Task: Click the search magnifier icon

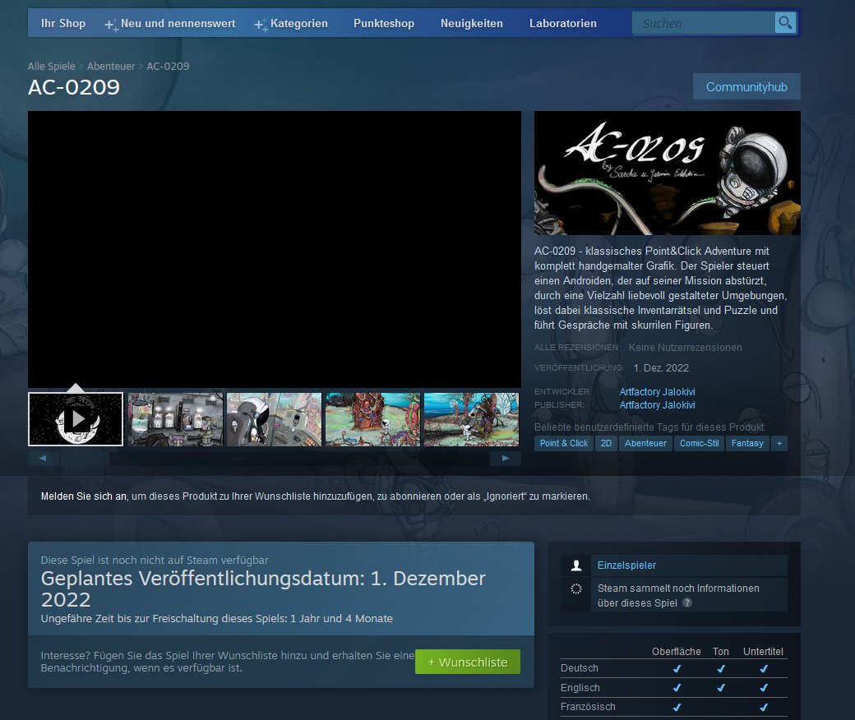Action: pos(785,23)
